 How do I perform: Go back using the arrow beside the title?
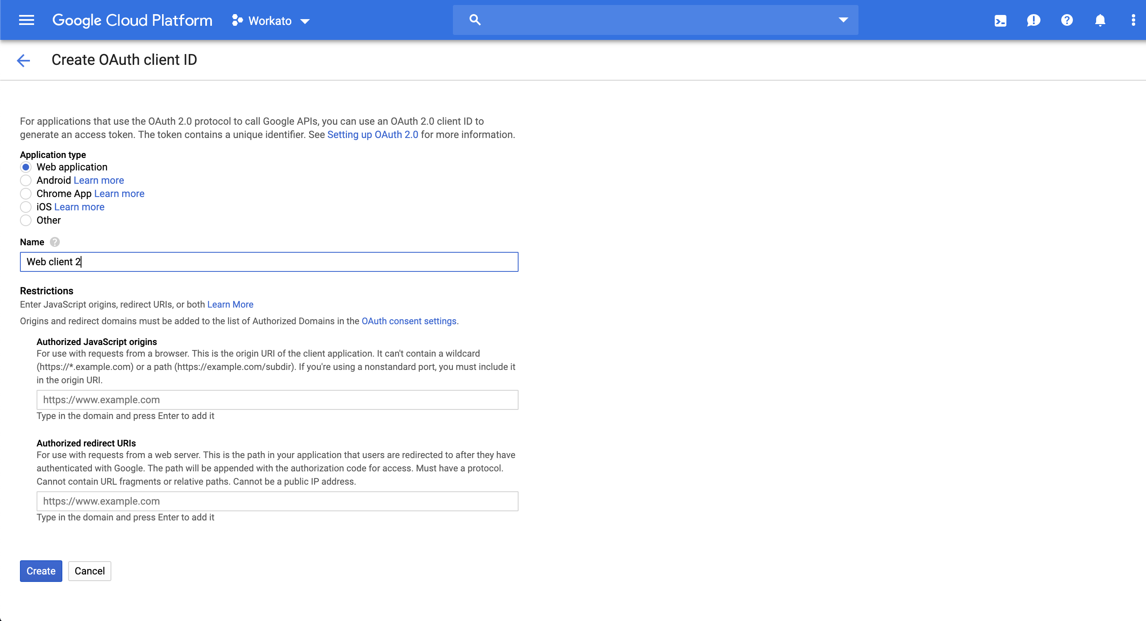(23, 60)
